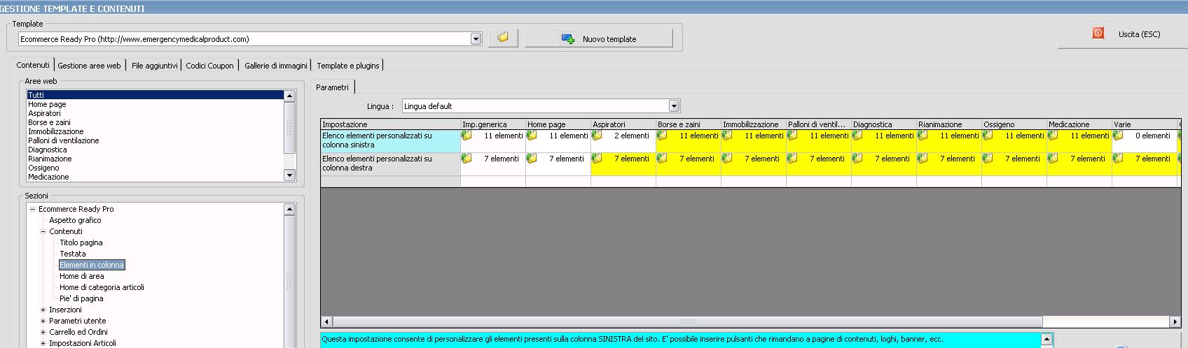Open folder icon in Home page colonna sinistra cell
1188x348 pixels.
pos(532,136)
